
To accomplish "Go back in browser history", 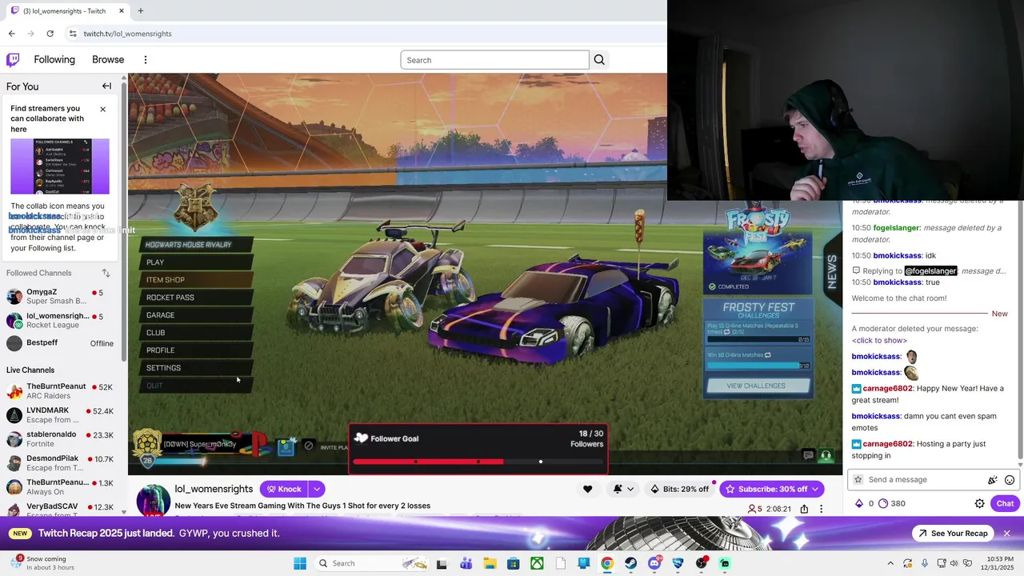I will pyautogui.click(x=11, y=34).
